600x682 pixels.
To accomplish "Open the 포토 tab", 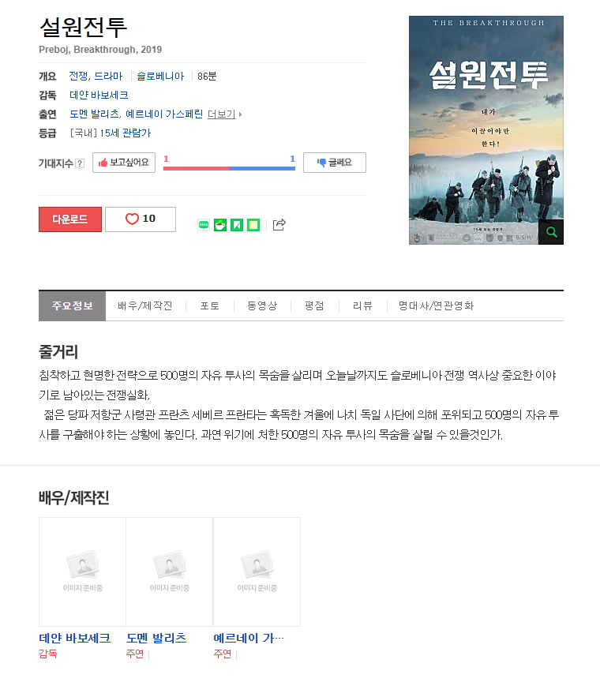I will (210, 305).
